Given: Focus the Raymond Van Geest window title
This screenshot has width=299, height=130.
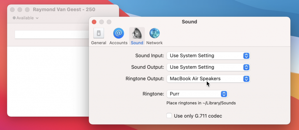Looking at the screenshot, I should tap(64, 10).
